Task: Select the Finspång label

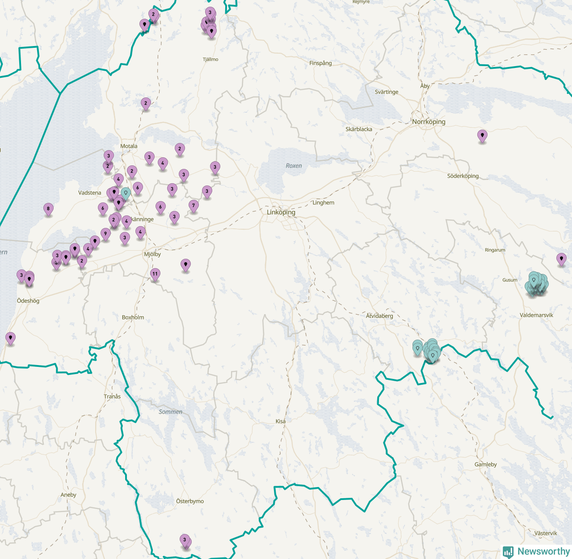Action: pyautogui.click(x=320, y=63)
